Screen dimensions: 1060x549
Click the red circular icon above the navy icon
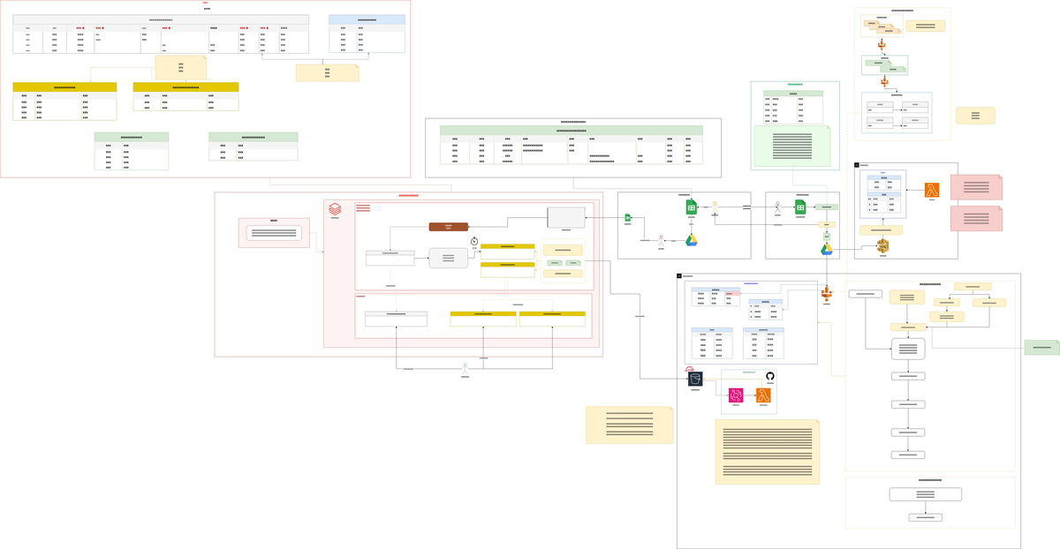click(x=690, y=368)
